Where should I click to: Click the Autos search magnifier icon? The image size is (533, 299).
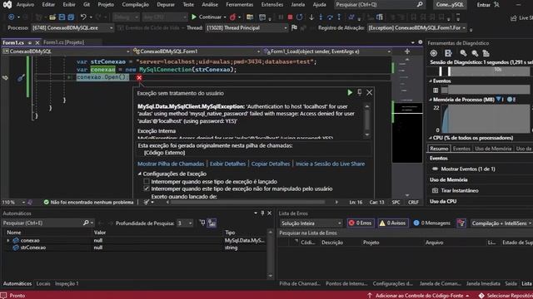(x=86, y=223)
